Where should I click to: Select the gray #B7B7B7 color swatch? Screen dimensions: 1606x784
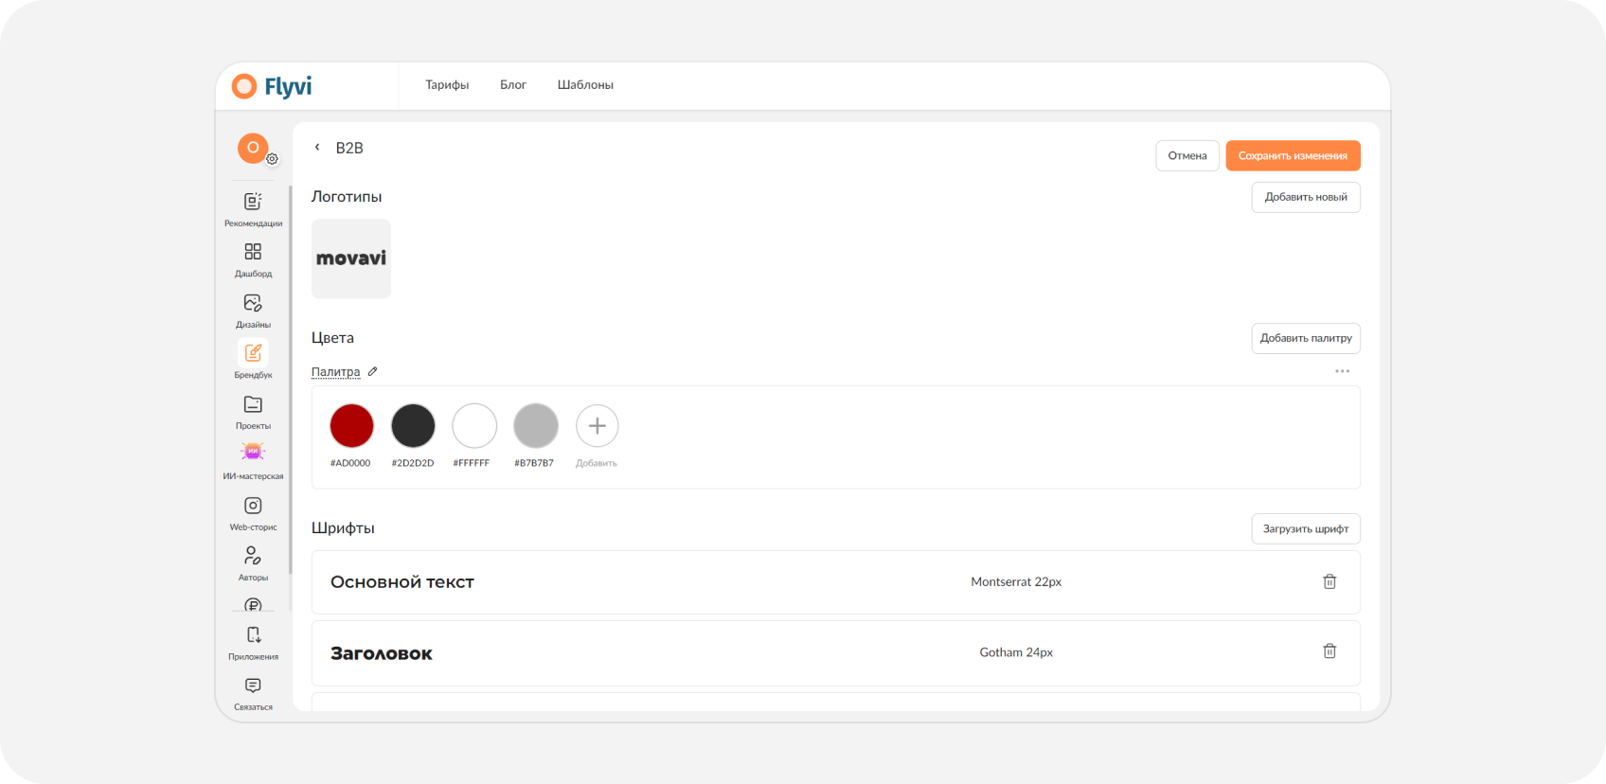pyautogui.click(x=536, y=426)
